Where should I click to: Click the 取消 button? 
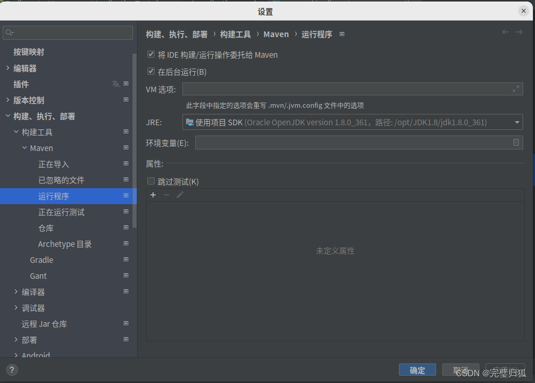pyautogui.click(x=460, y=370)
